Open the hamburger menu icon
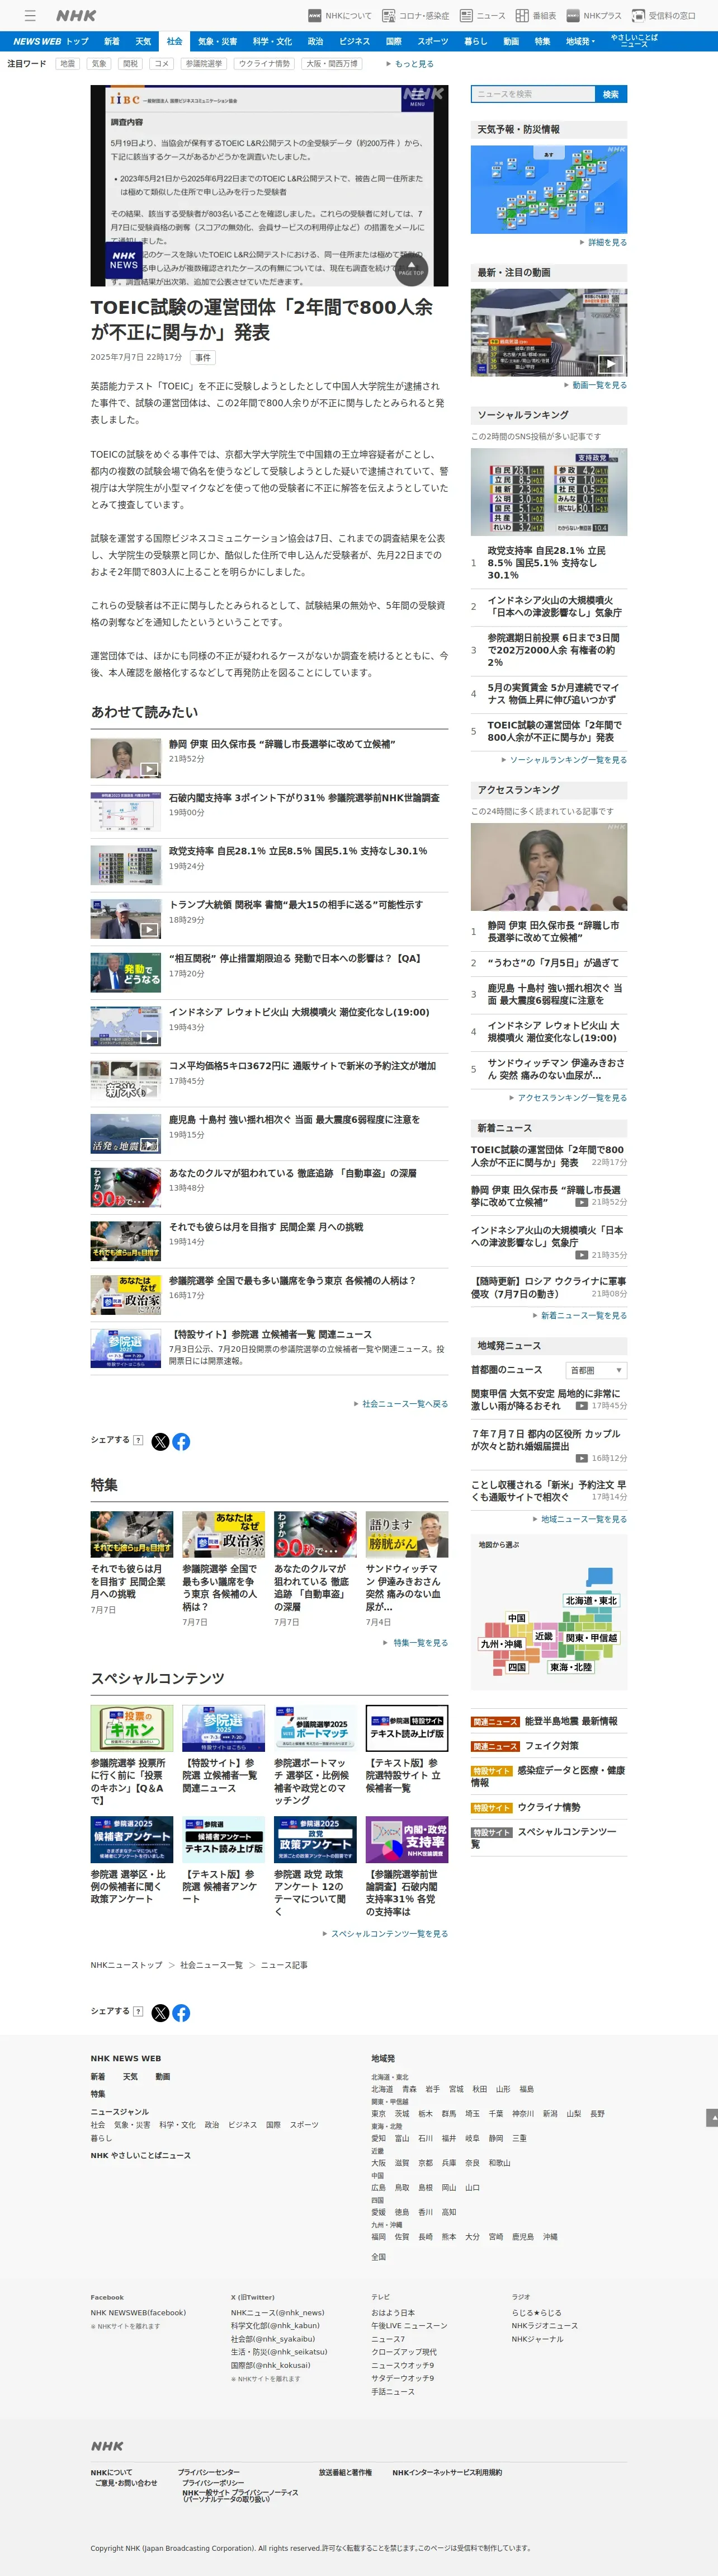 (x=30, y=15)
